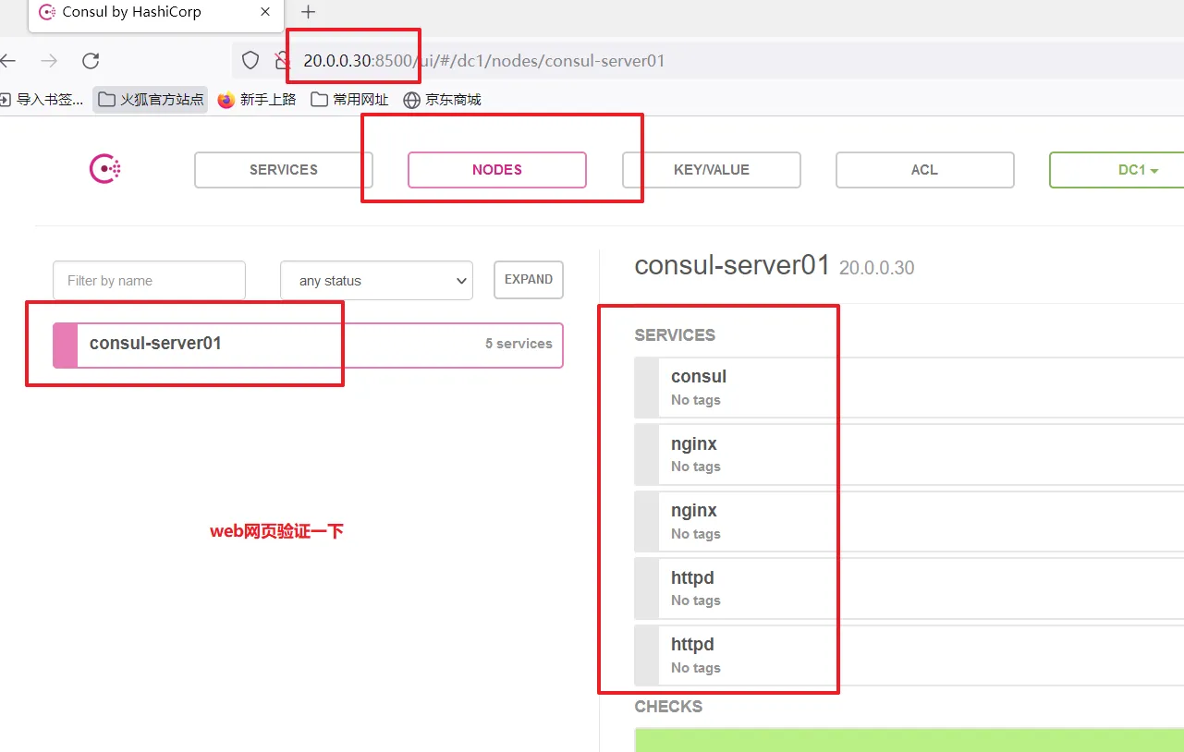
Task: Go back to previous page
Action: click(8, 61)
